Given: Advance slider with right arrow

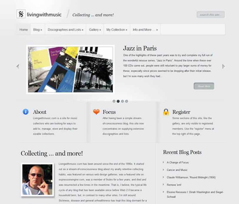Looking at the screenshot, I should (x=223, y=66).
